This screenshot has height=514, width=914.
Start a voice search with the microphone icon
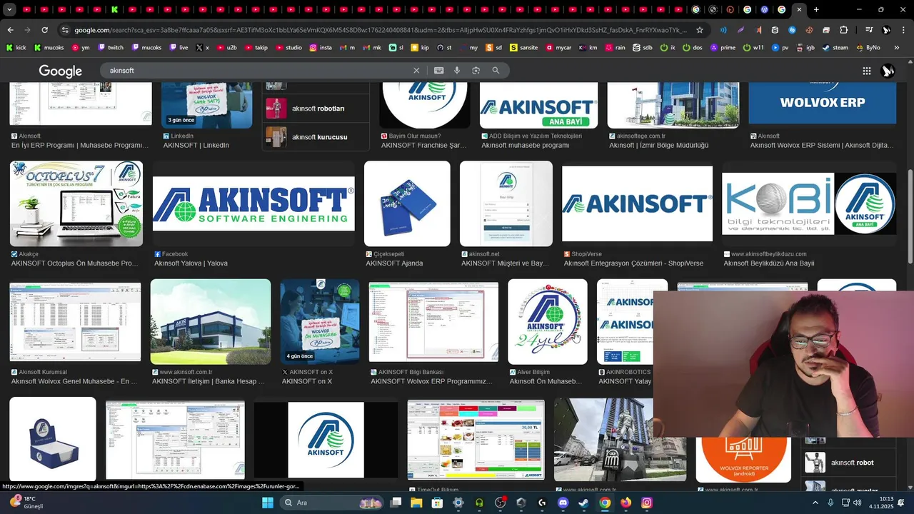(457, 71)
